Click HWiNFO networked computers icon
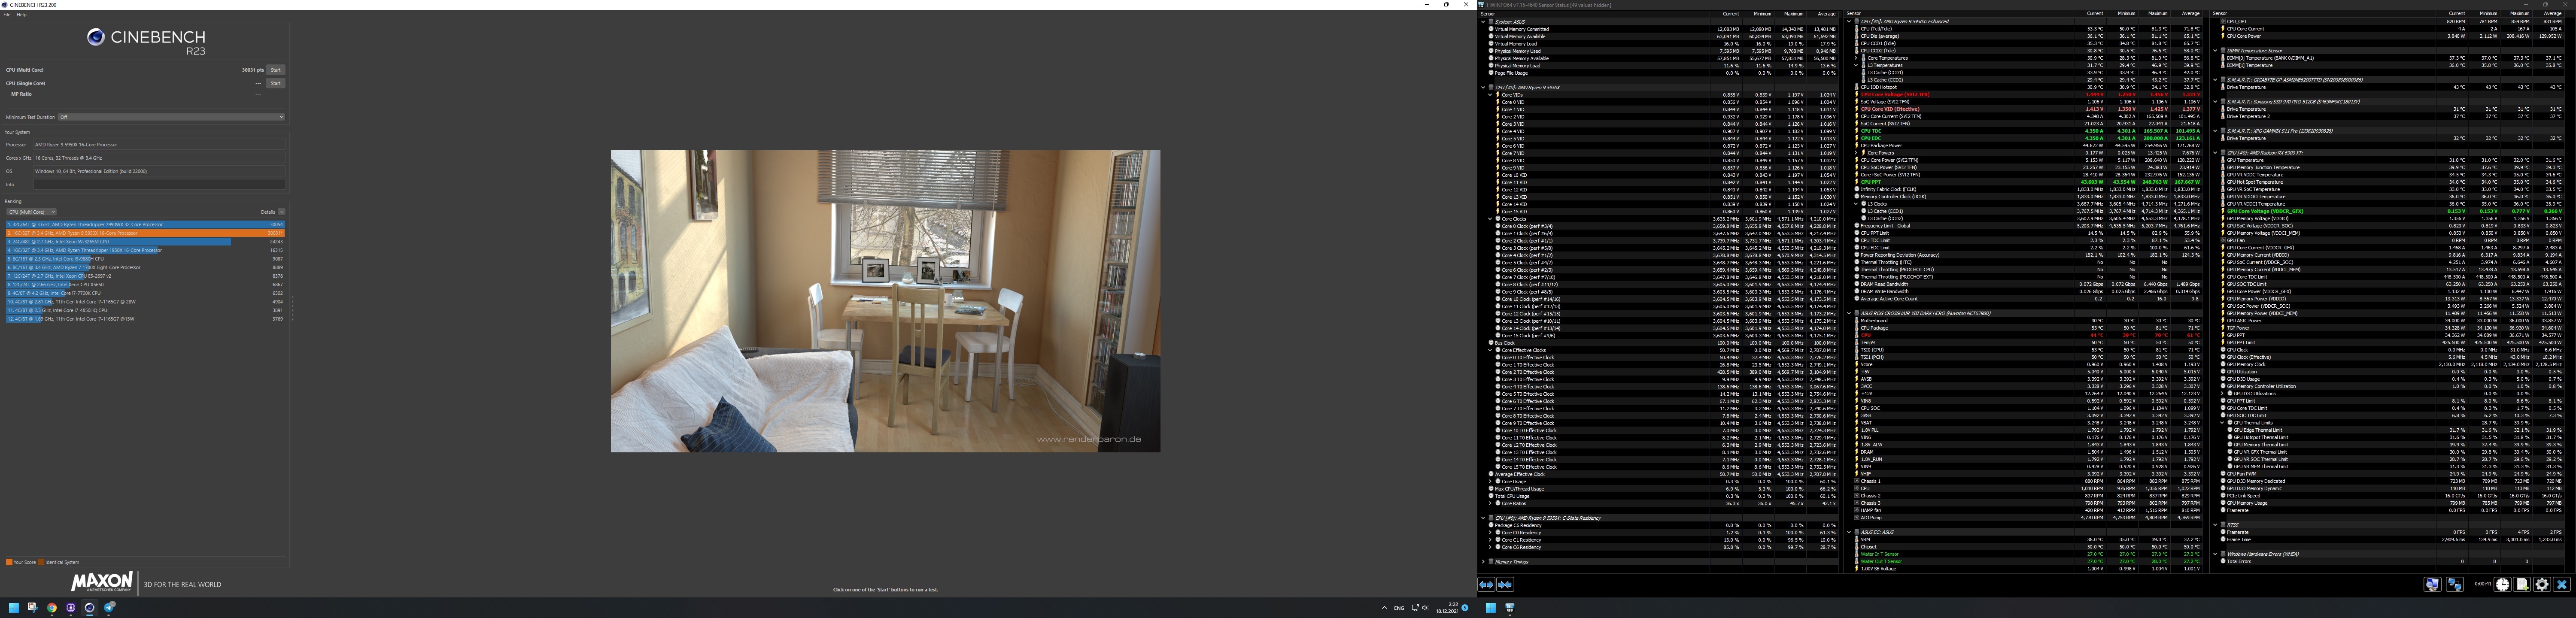This screenshot has width=2576, height=618. click(2454, 584)
